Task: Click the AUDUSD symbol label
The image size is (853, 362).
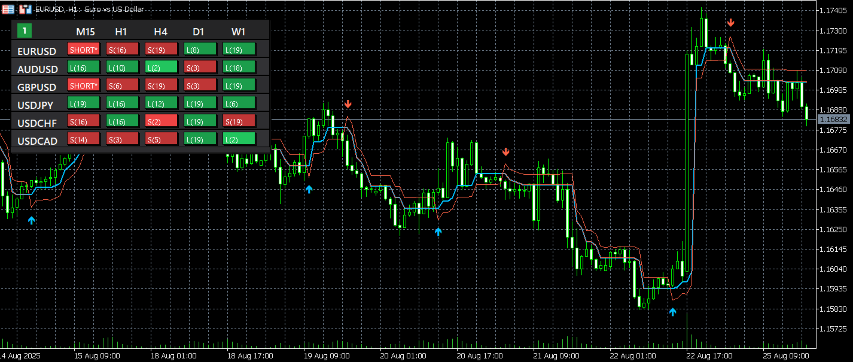Action: [38, 69]
